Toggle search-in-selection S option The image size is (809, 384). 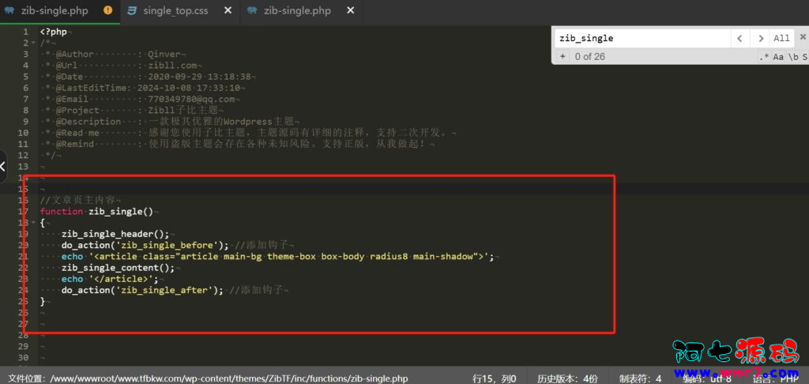pyautogui.click(x=804, y=57)
